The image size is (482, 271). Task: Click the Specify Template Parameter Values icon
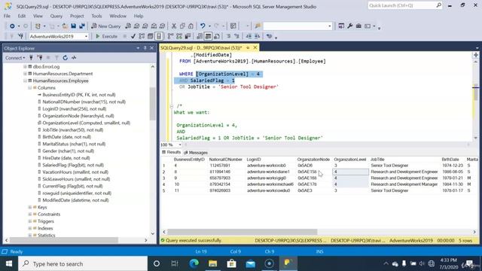click(x=270, y=36)
